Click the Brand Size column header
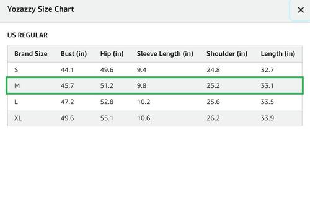 pos(31,54)
